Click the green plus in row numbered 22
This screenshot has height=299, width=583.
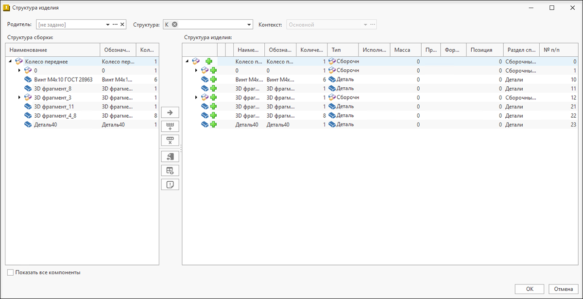click(x=213, y=115)
